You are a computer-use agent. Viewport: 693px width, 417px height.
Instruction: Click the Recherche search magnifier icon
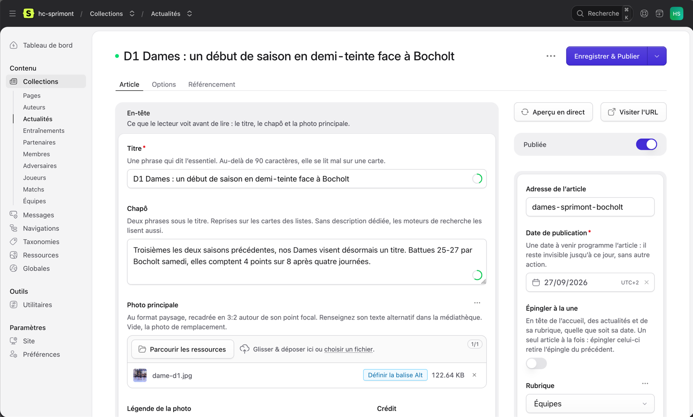click(580, 13)
